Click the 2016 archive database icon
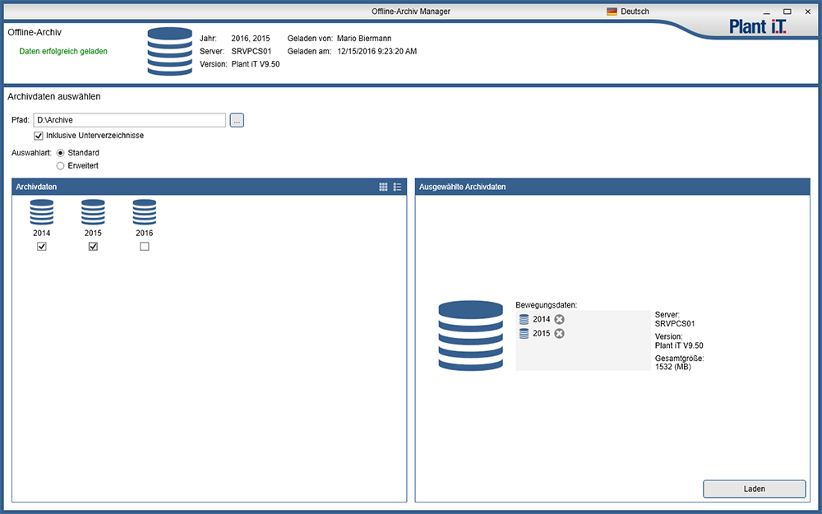The image size is (822, 514). point(145,212)
